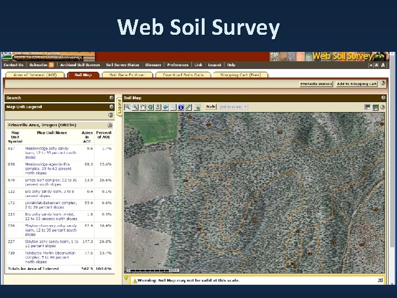Open the Contact Us link
The height and width of the screenshot is (298, 397).
[13, 65]
